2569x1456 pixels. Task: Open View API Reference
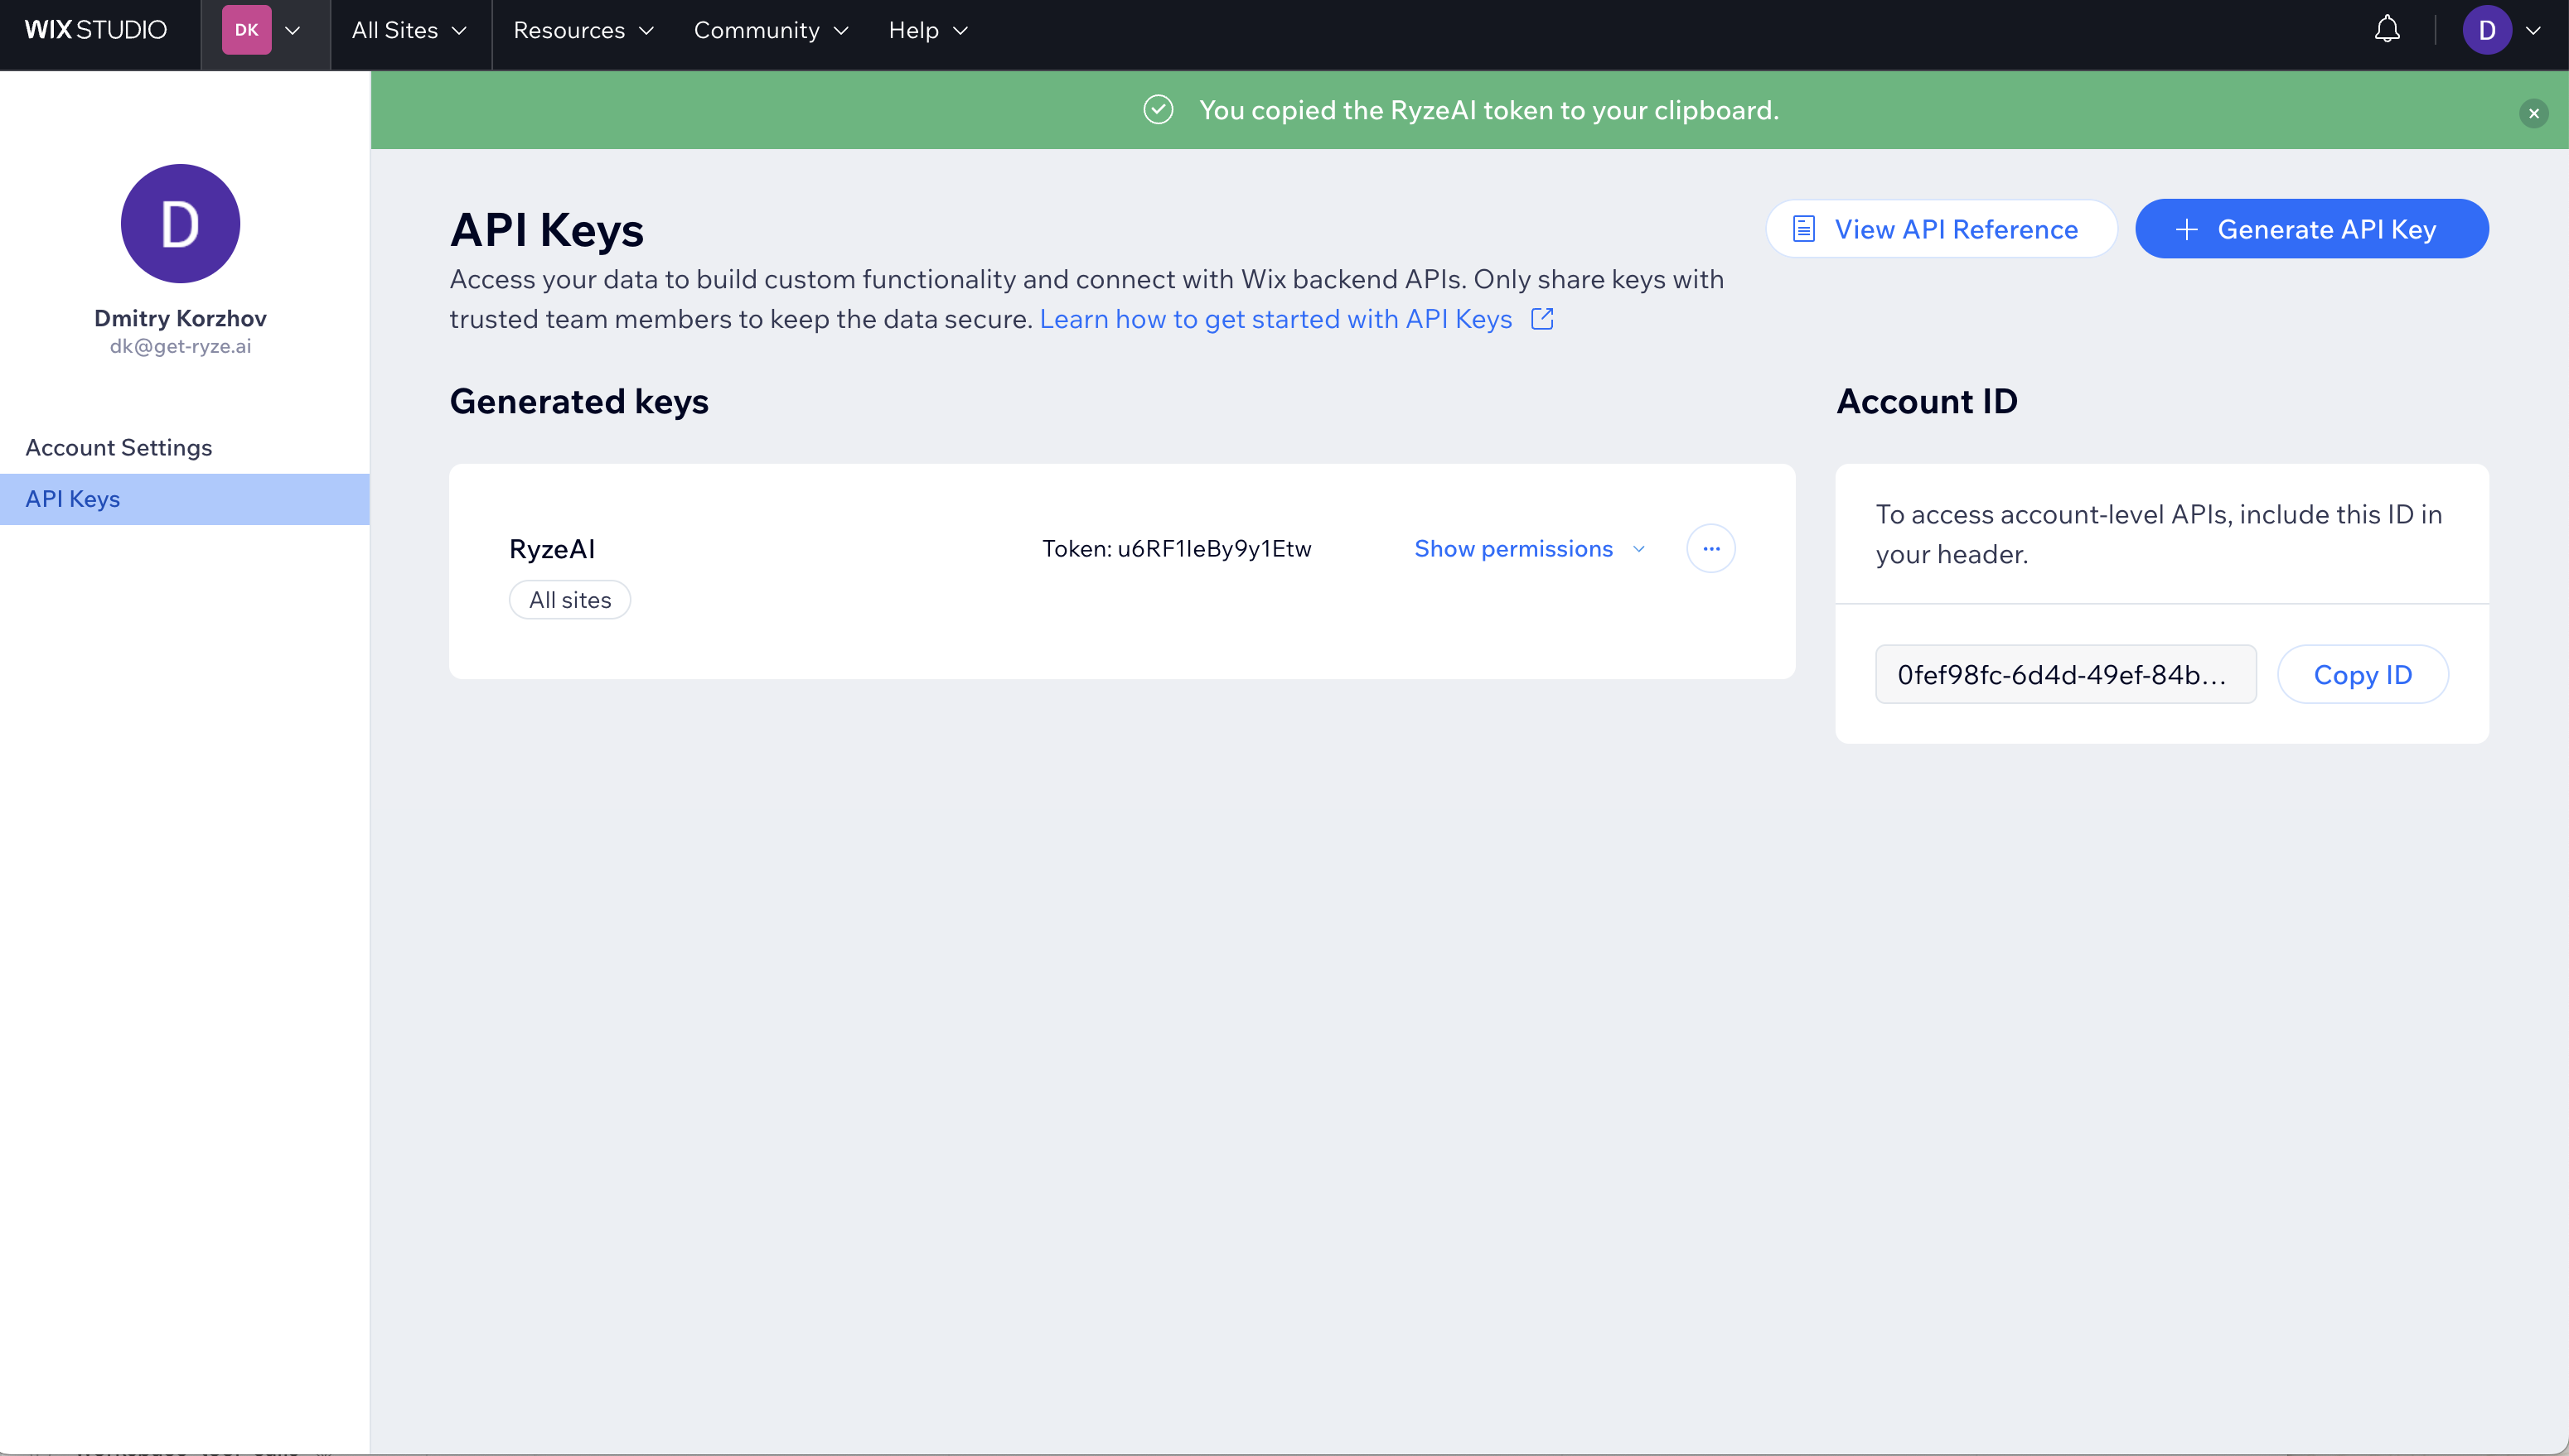[x=1941, y=229]
